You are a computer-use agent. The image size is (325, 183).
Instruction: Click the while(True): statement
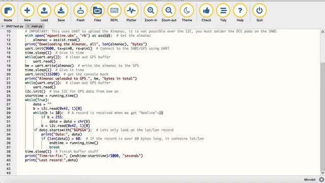(x=37, y=100)
